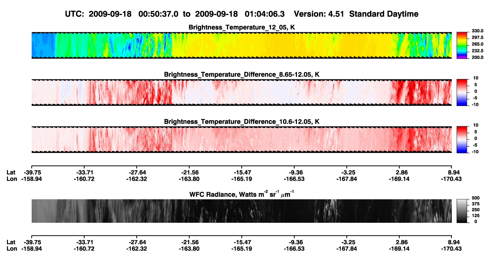Click the 'Lon' label under the WFC Radiance panel
The width and height of the screenshot is (502, 257).
[x=12, y=249]
